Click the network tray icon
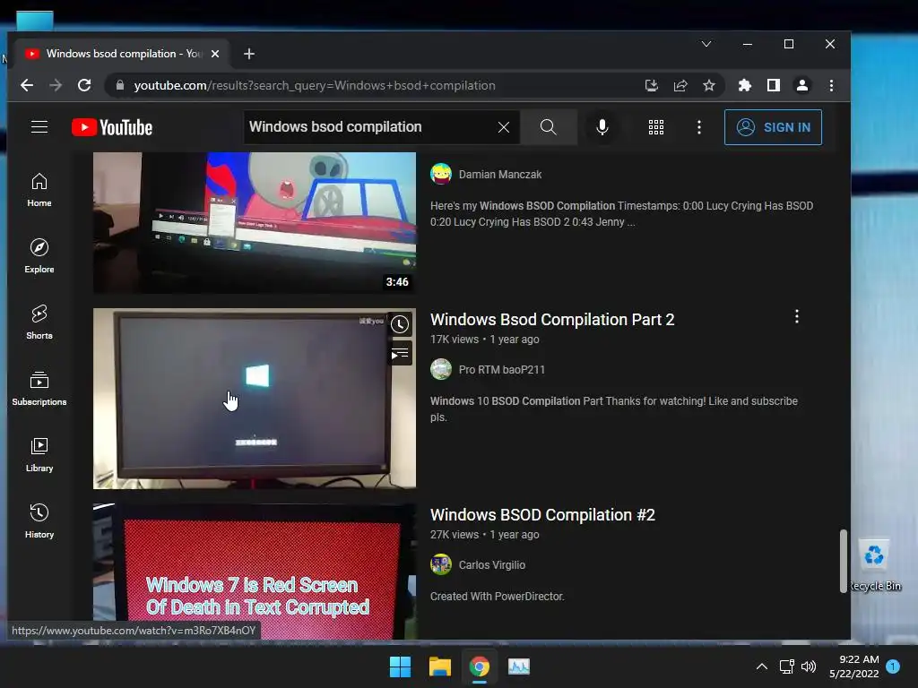Screen dimensions: 918x688 pyautogui.click(x=787, y=666)
